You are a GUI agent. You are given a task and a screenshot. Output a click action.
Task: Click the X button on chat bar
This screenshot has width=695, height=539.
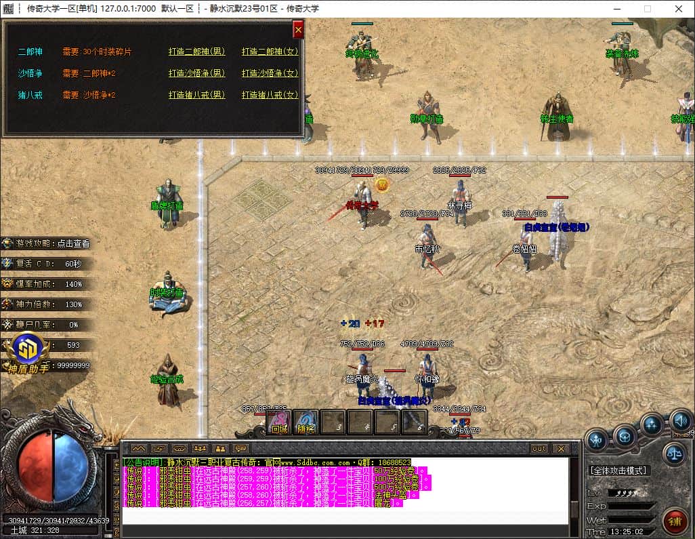pos(561,449)
